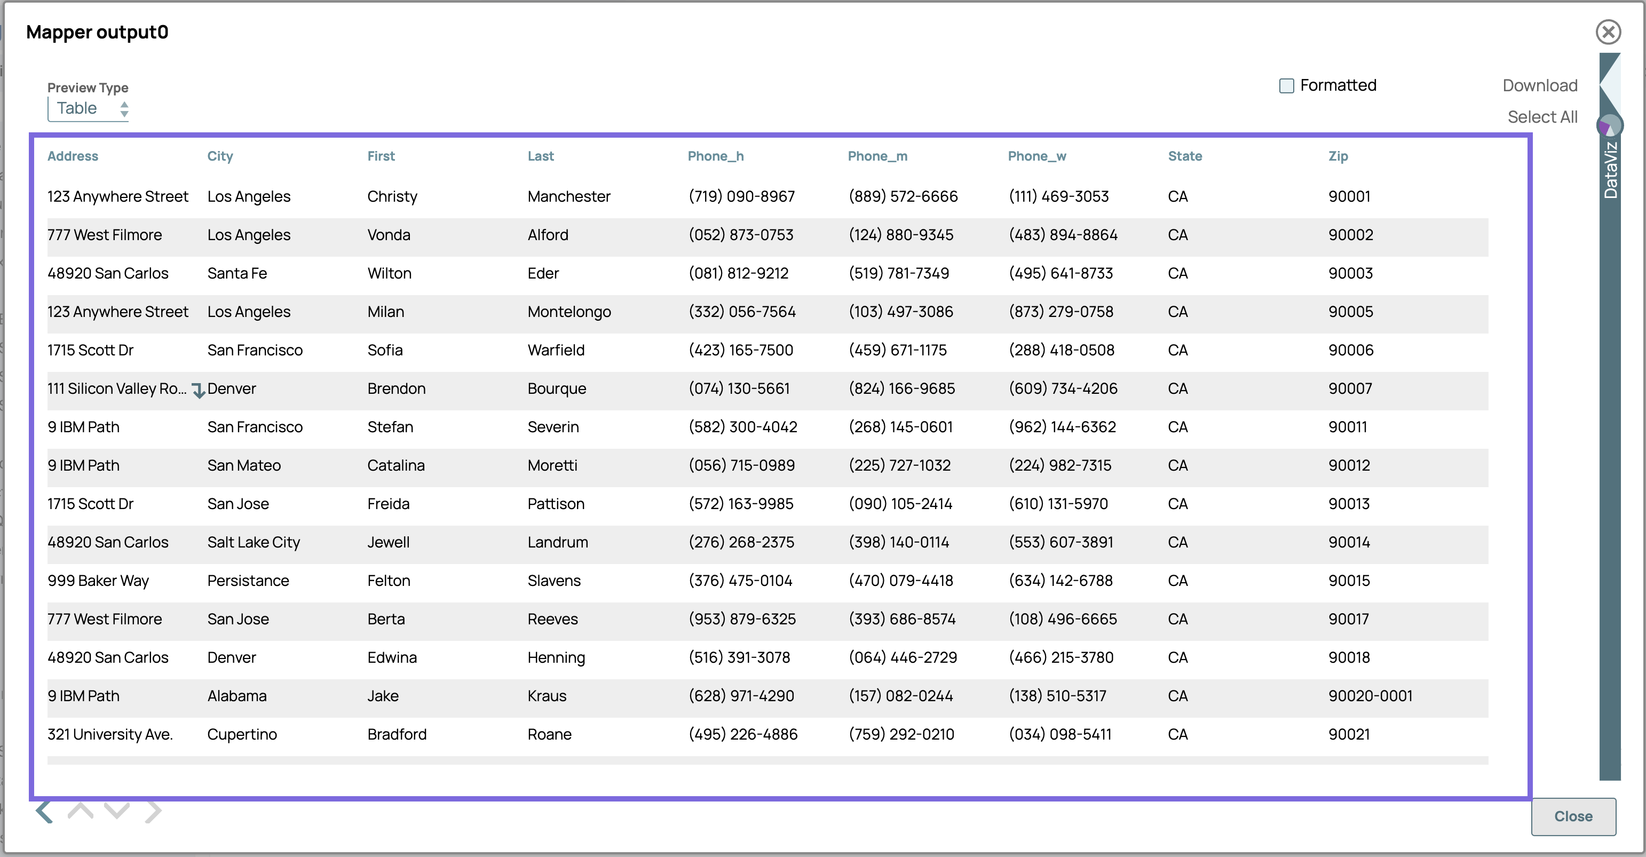Move up with the up chevron arrow
1646x857 pixels.
[x=81, y=811]
